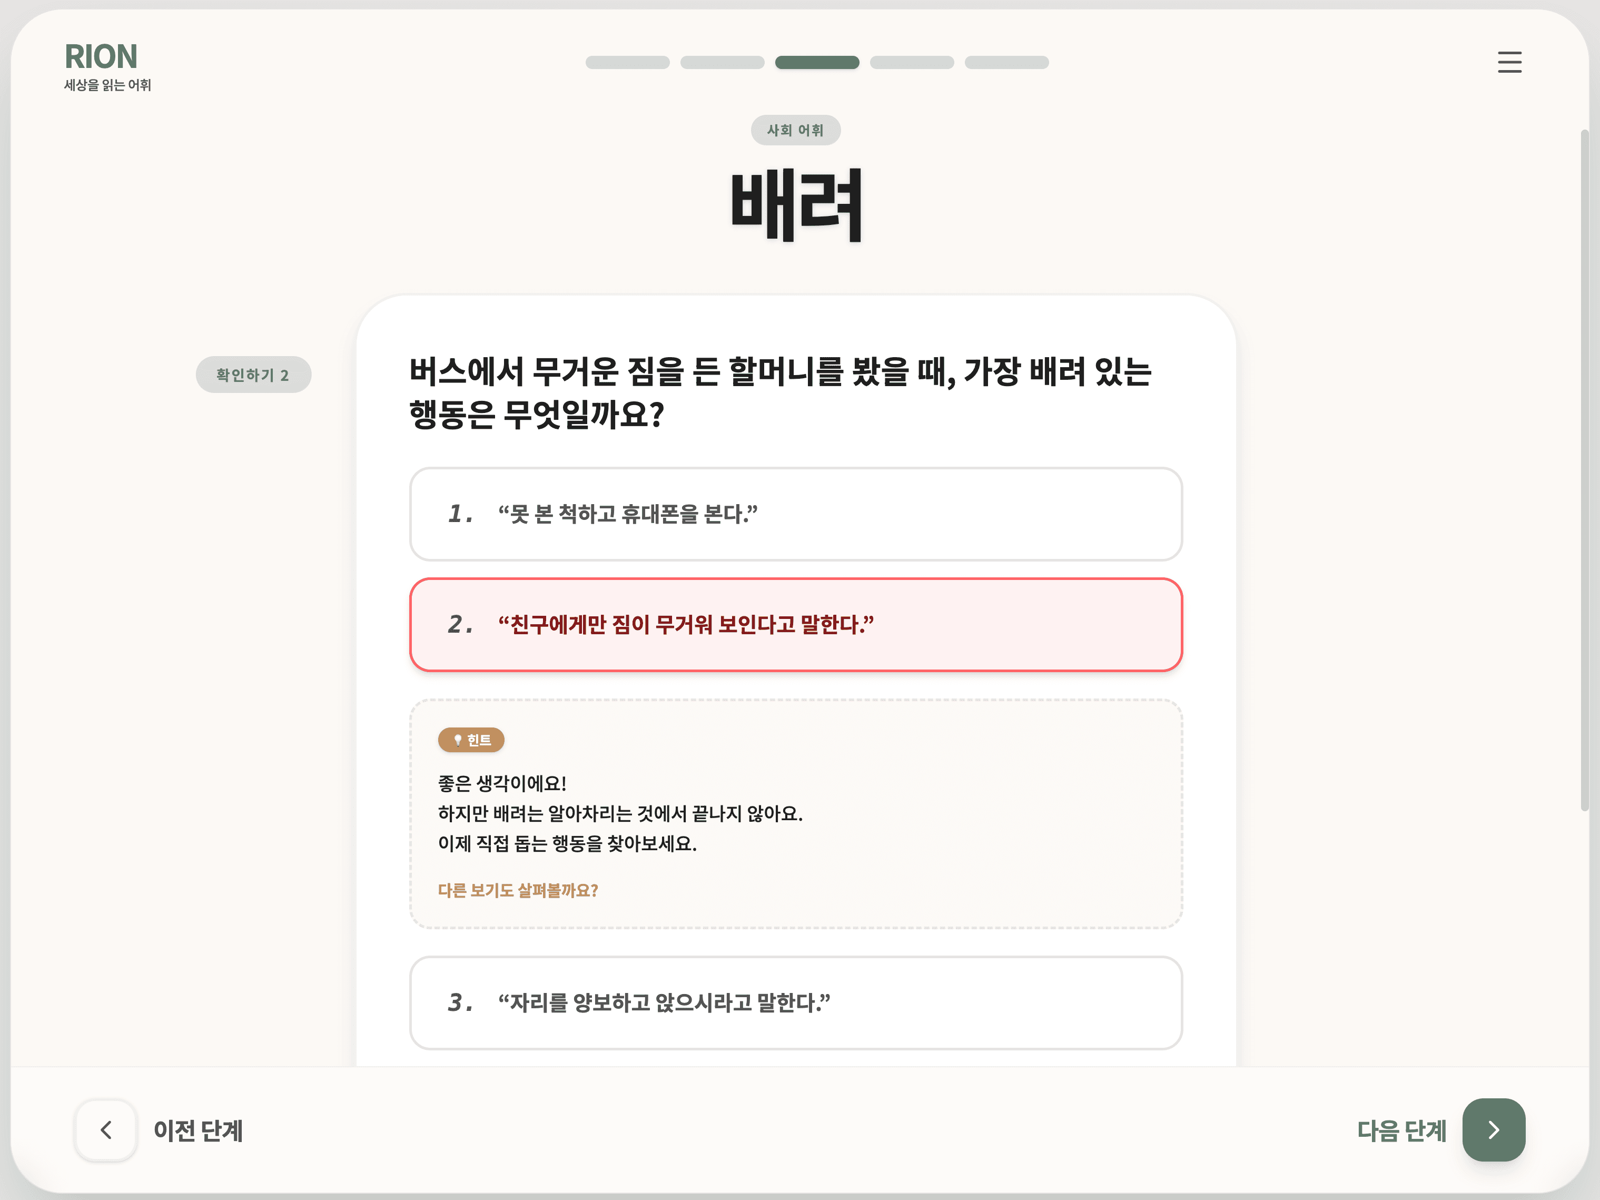Select option 1 about pretending not to see
This screenshot has height=1200, width=1600.
(x=796, y=514)
